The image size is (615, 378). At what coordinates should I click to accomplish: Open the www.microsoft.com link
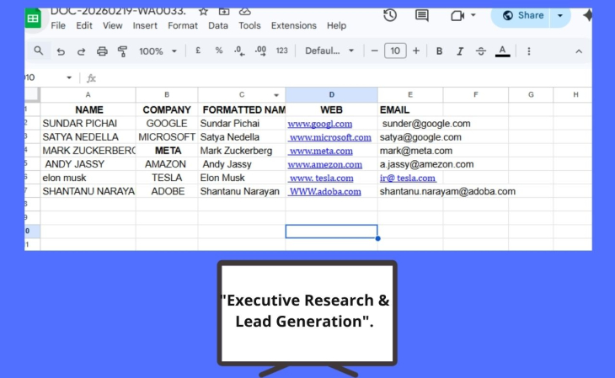coord(330,137)
